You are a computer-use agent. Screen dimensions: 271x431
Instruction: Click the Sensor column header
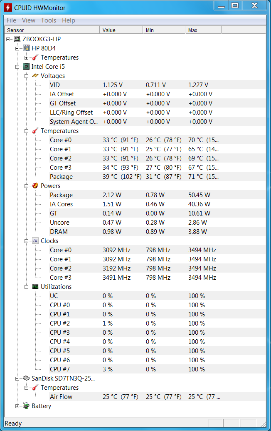point(52,30)
